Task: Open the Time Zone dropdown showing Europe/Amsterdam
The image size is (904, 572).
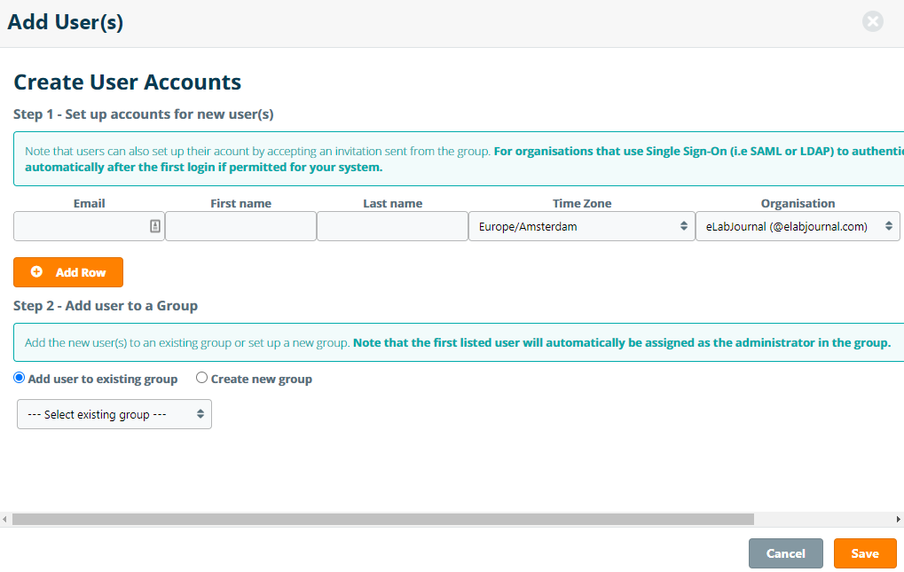Action: [582, 226]
